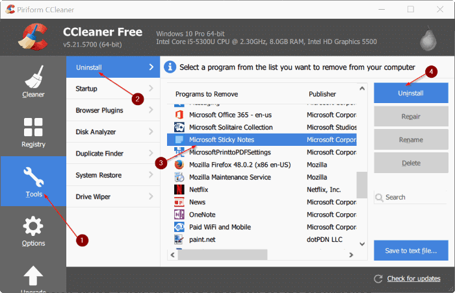Open the Browser Plugins tab
This screenshot has width=455, height=293.
(113, 110)
